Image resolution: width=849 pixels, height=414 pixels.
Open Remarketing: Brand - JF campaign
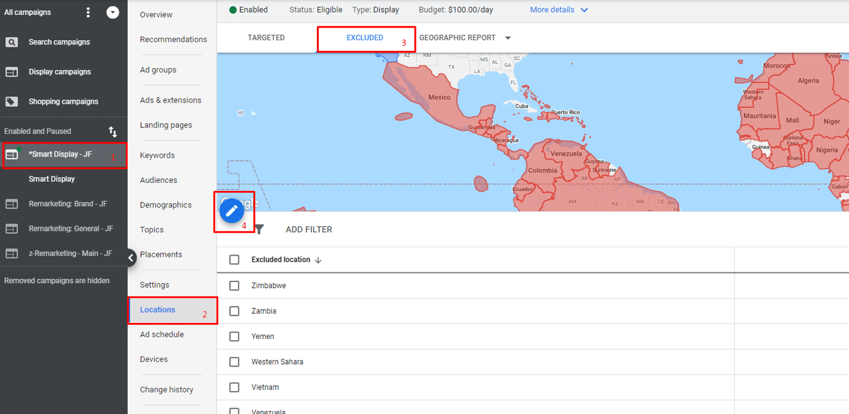point(68,204)
